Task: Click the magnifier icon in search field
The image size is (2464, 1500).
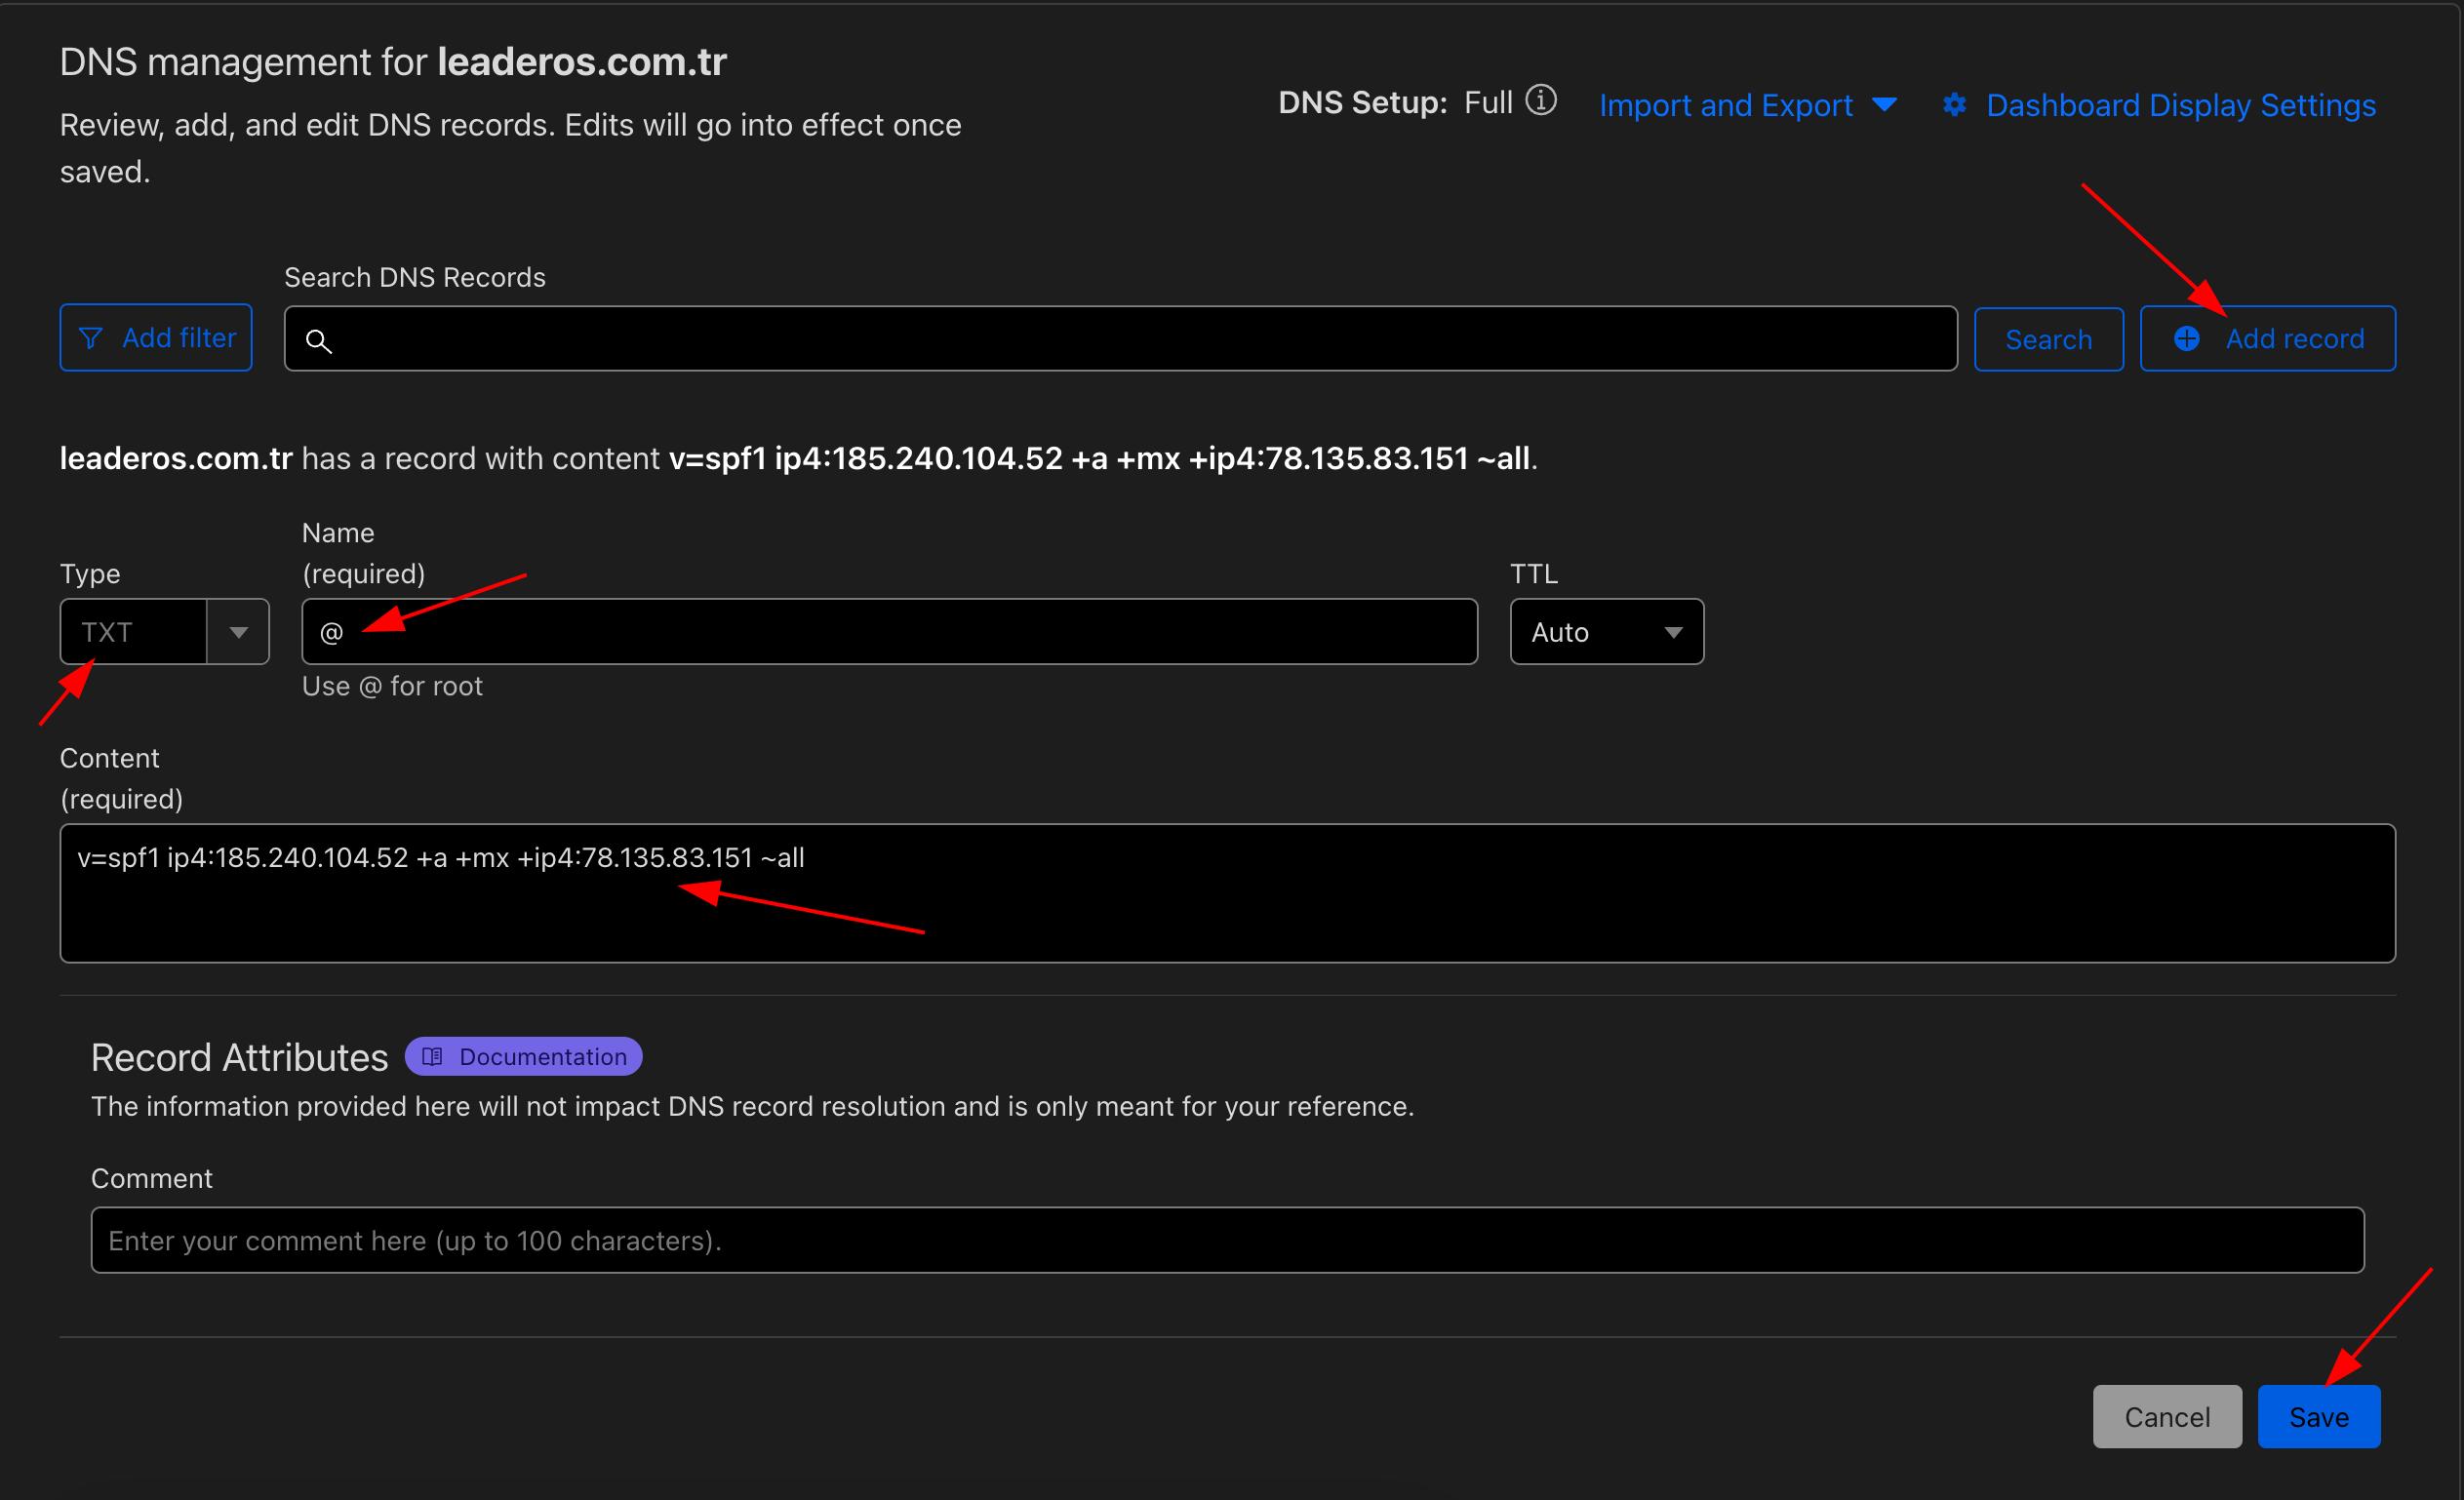Action: pyautogui.click(x=318, y=341)
